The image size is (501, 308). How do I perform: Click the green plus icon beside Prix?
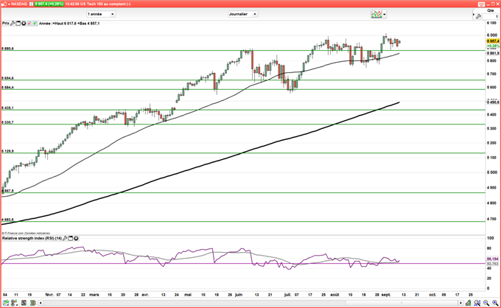(35, 24)
